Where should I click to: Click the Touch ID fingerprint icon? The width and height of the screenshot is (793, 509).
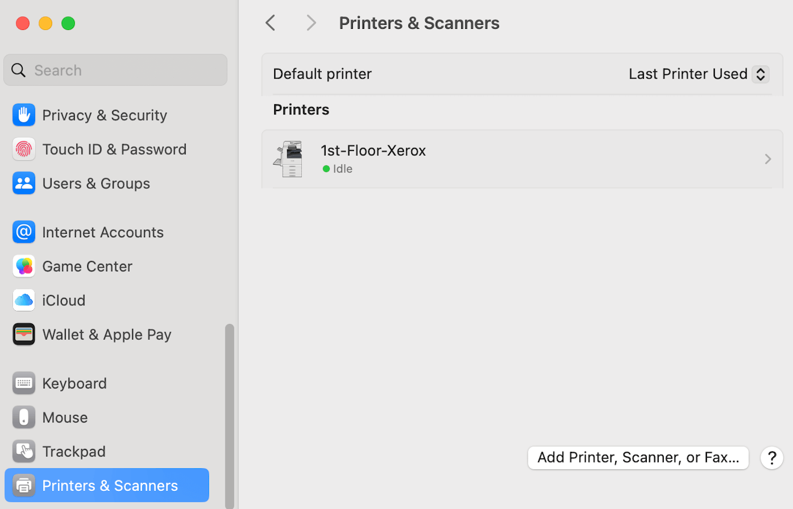tap(24, 149)
